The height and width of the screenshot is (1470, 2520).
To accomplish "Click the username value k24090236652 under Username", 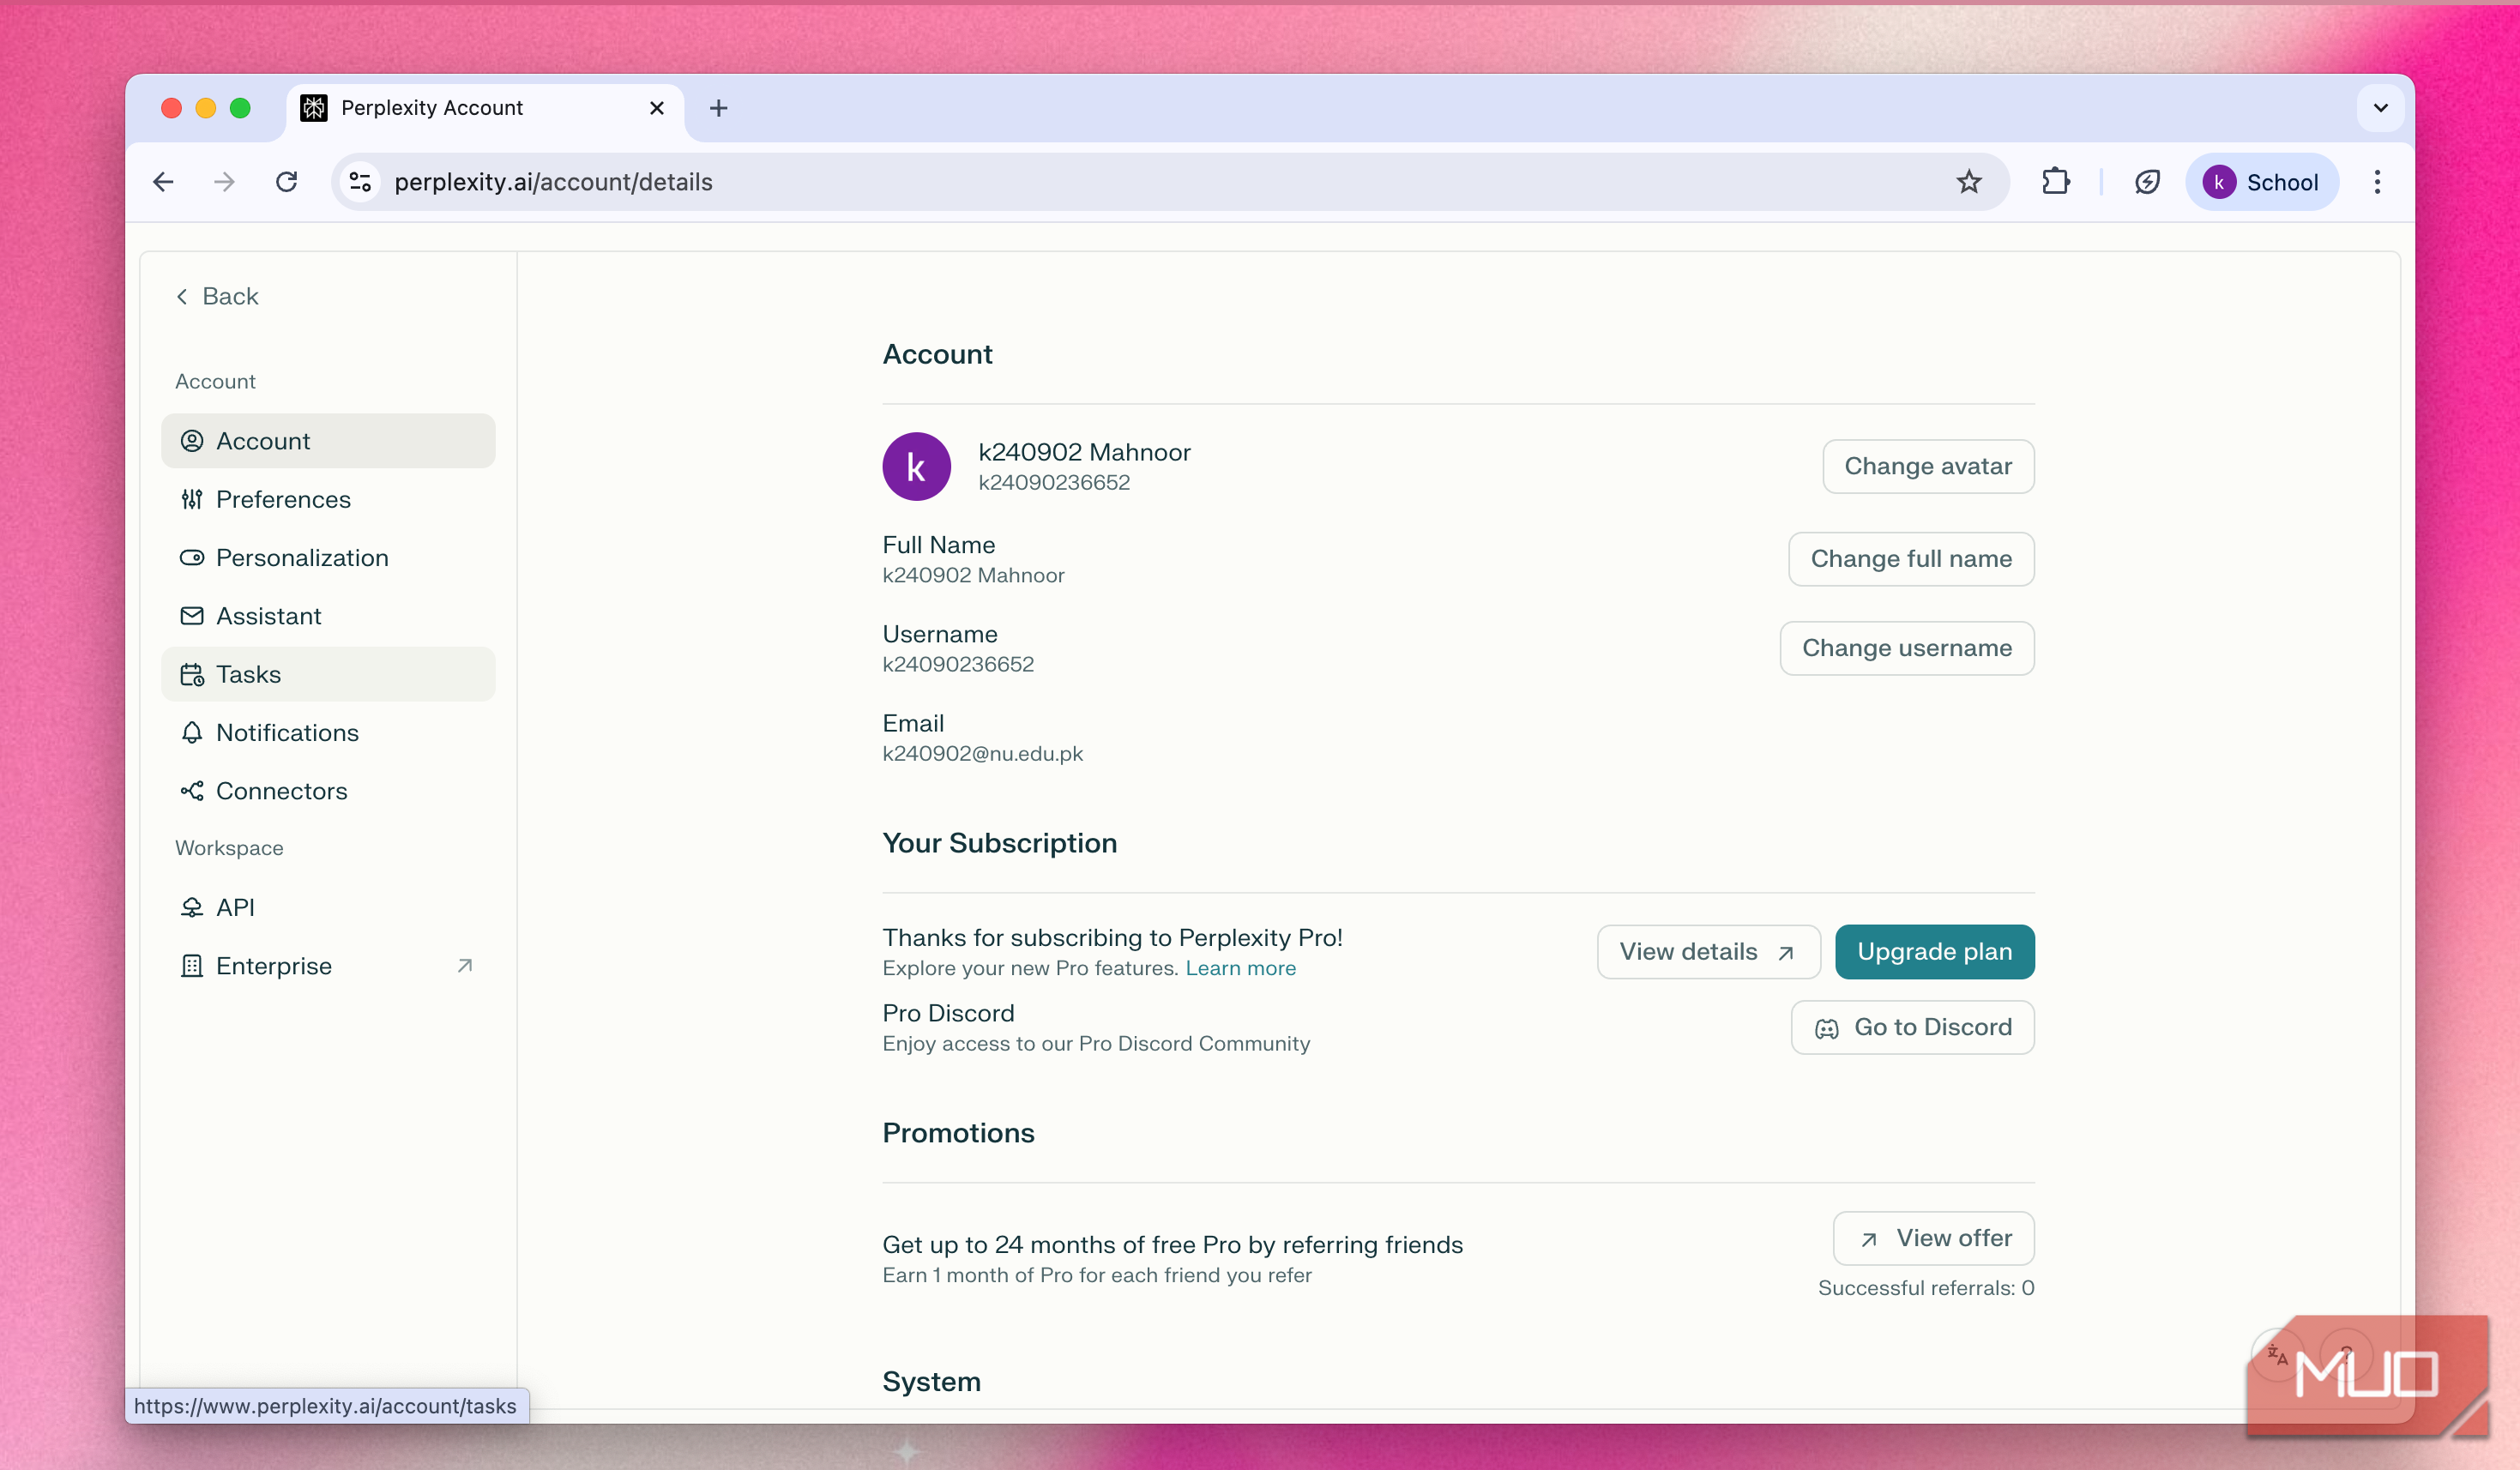I will [x=958, y=665].
